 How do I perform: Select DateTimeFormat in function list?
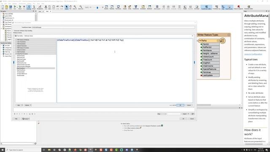click(22, 63)
